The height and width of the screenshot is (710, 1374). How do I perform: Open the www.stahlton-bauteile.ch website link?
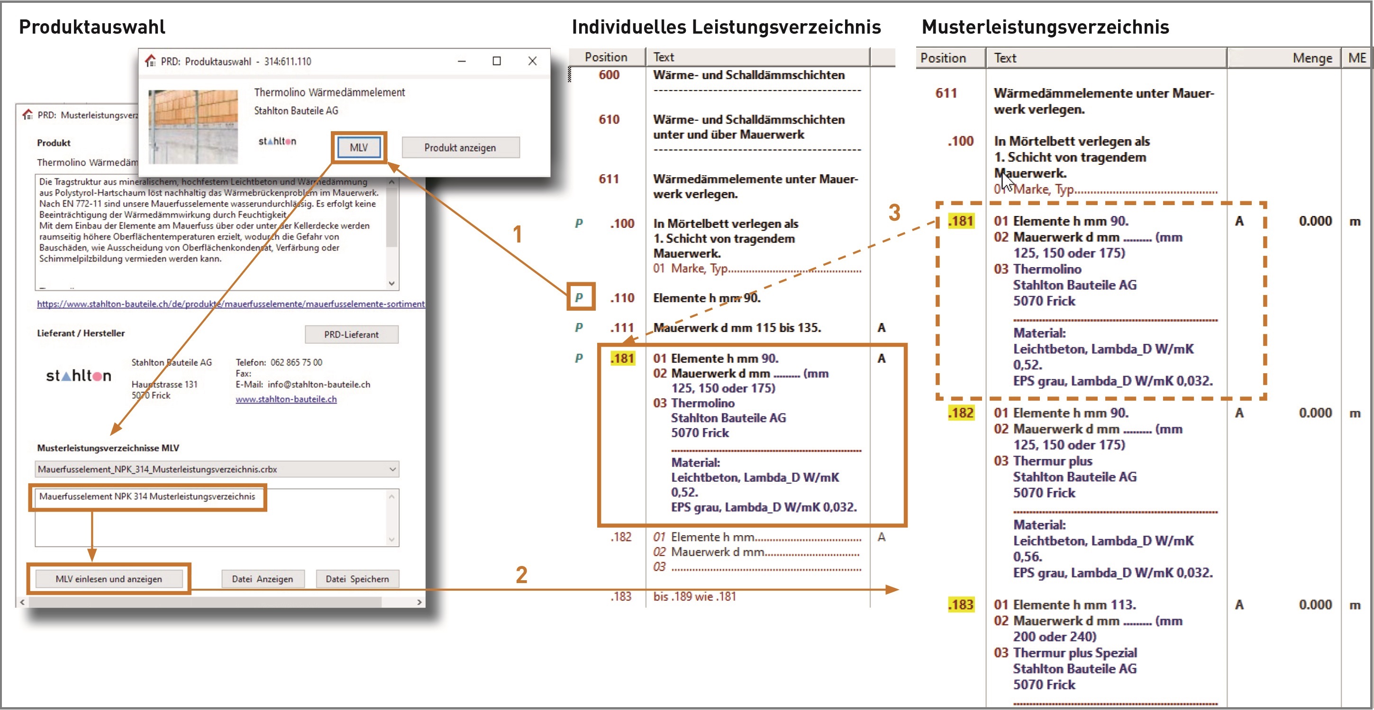point(286,399)
